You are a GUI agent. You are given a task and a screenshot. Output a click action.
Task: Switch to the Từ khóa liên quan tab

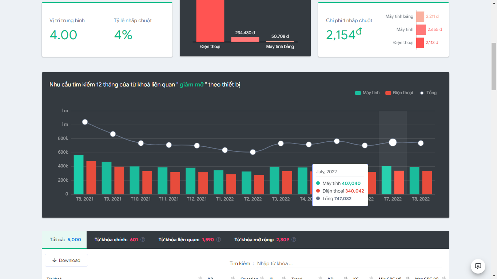coord(186,240)
